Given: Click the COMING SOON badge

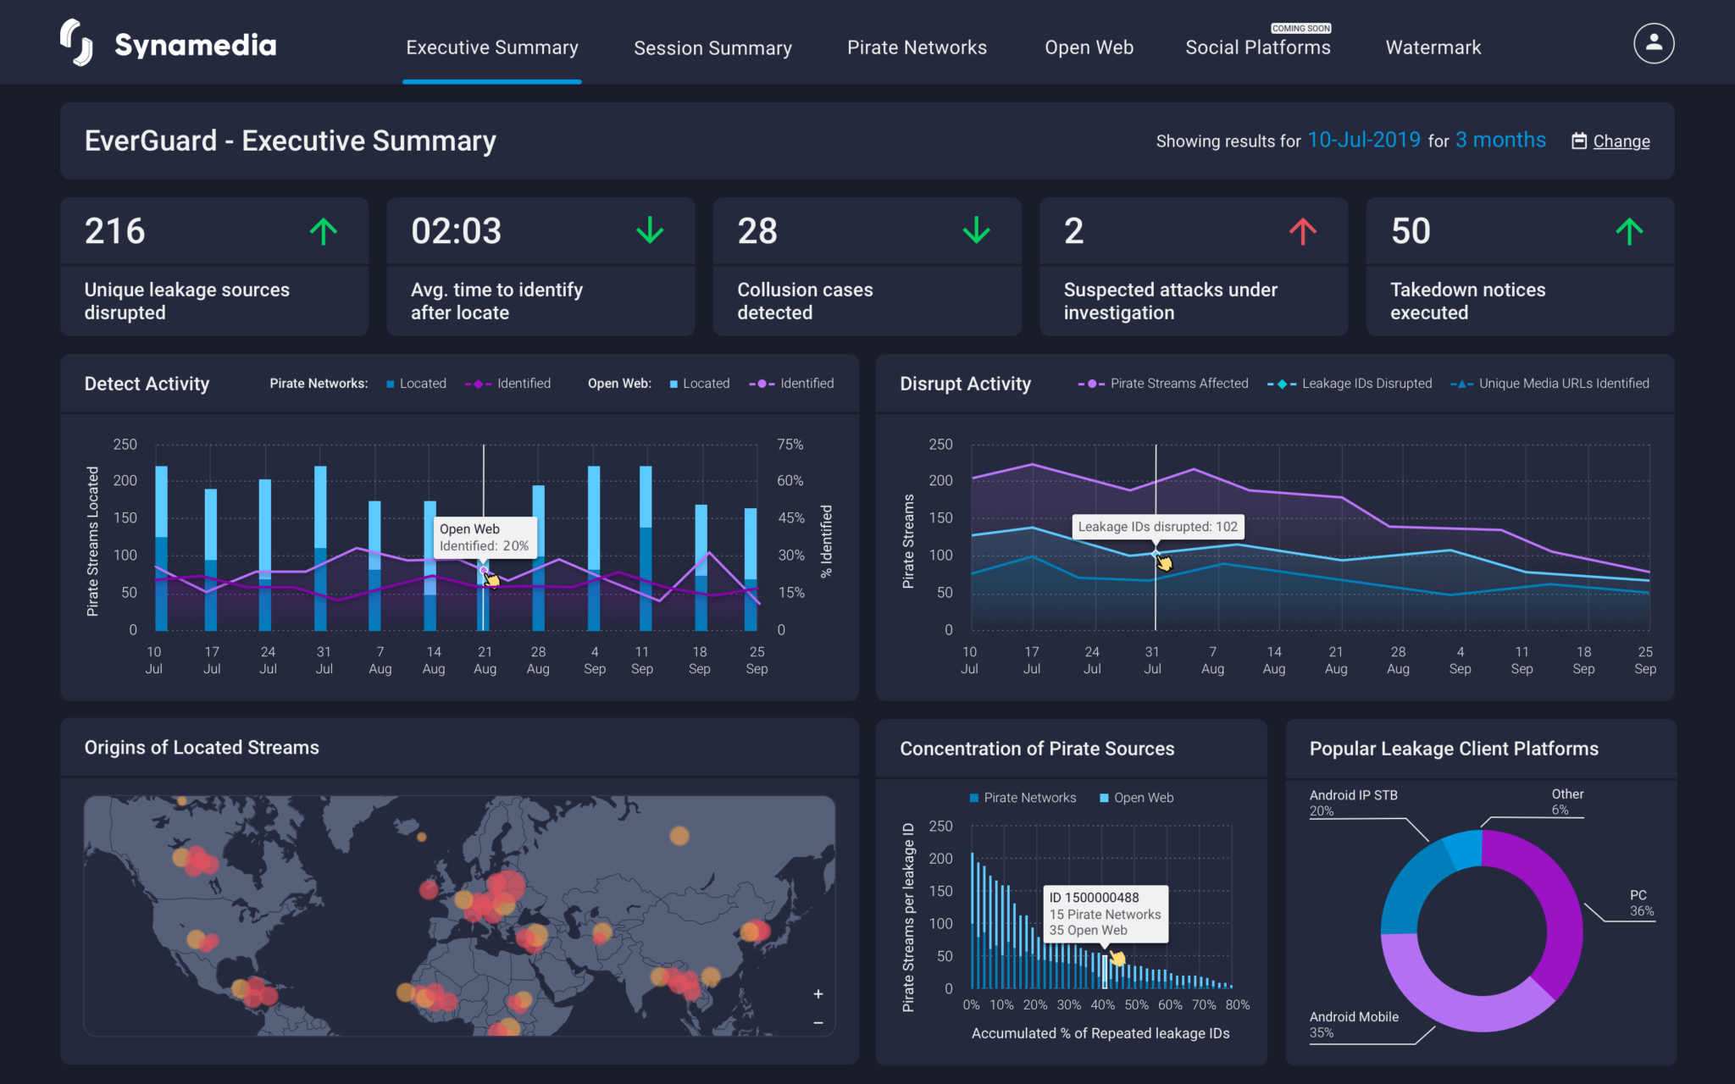Looking at the screenshot, I should coord(1301,28).
